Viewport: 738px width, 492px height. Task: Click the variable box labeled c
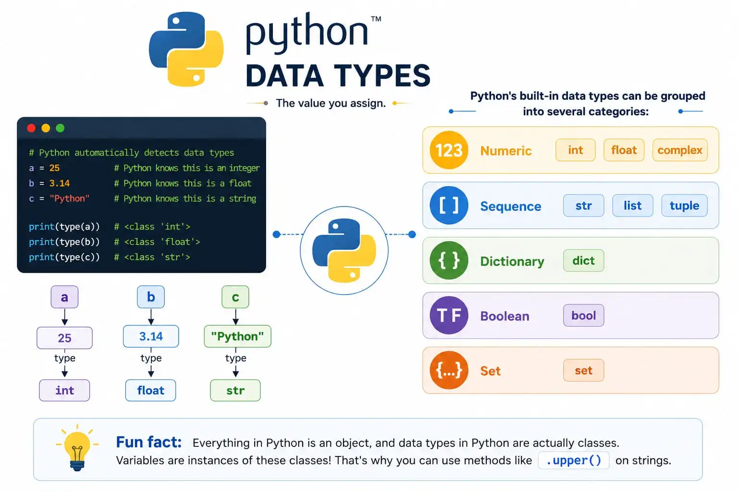(235, 297)
